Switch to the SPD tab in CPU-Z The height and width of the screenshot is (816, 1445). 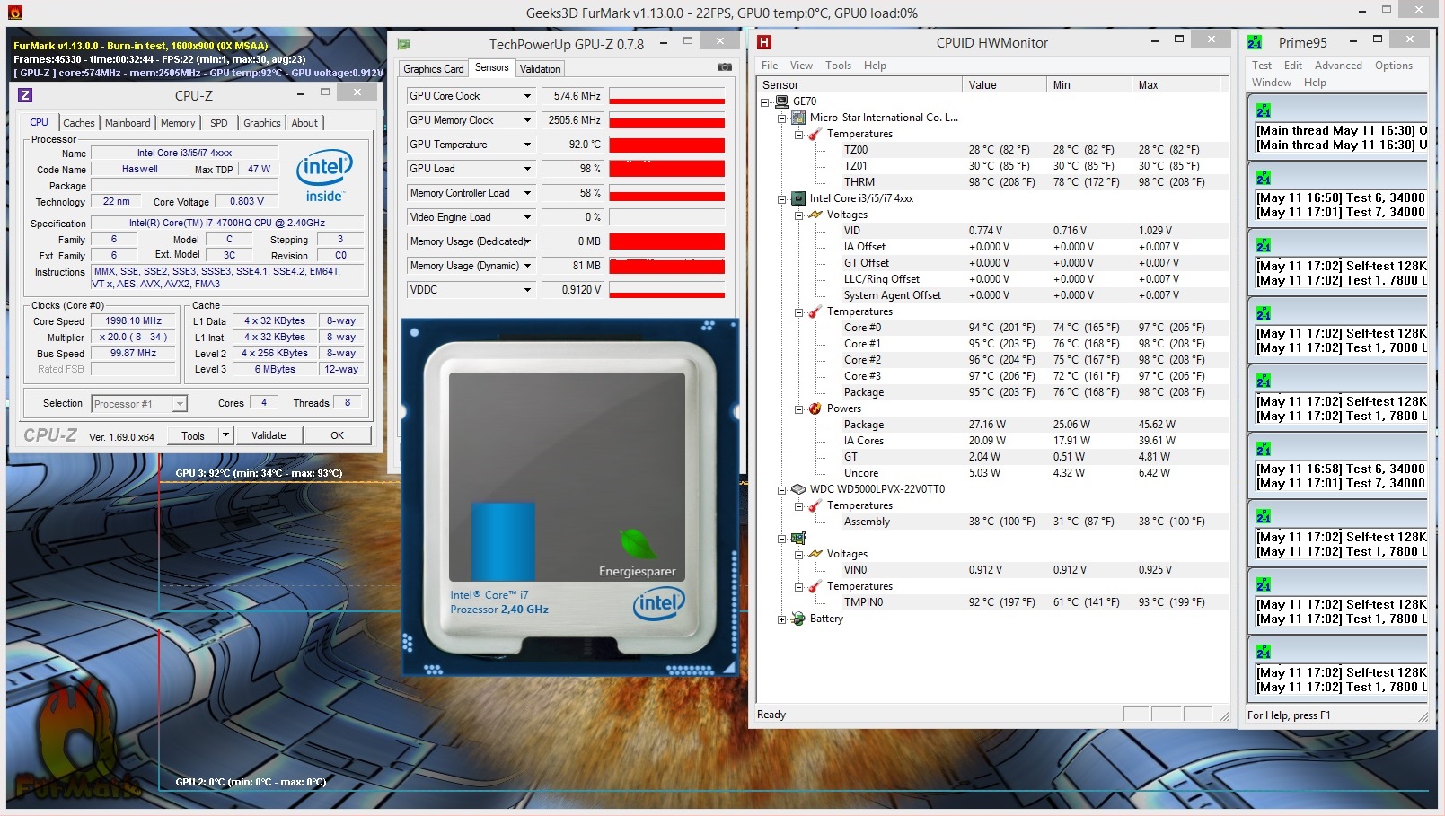(x=219, y=123)
